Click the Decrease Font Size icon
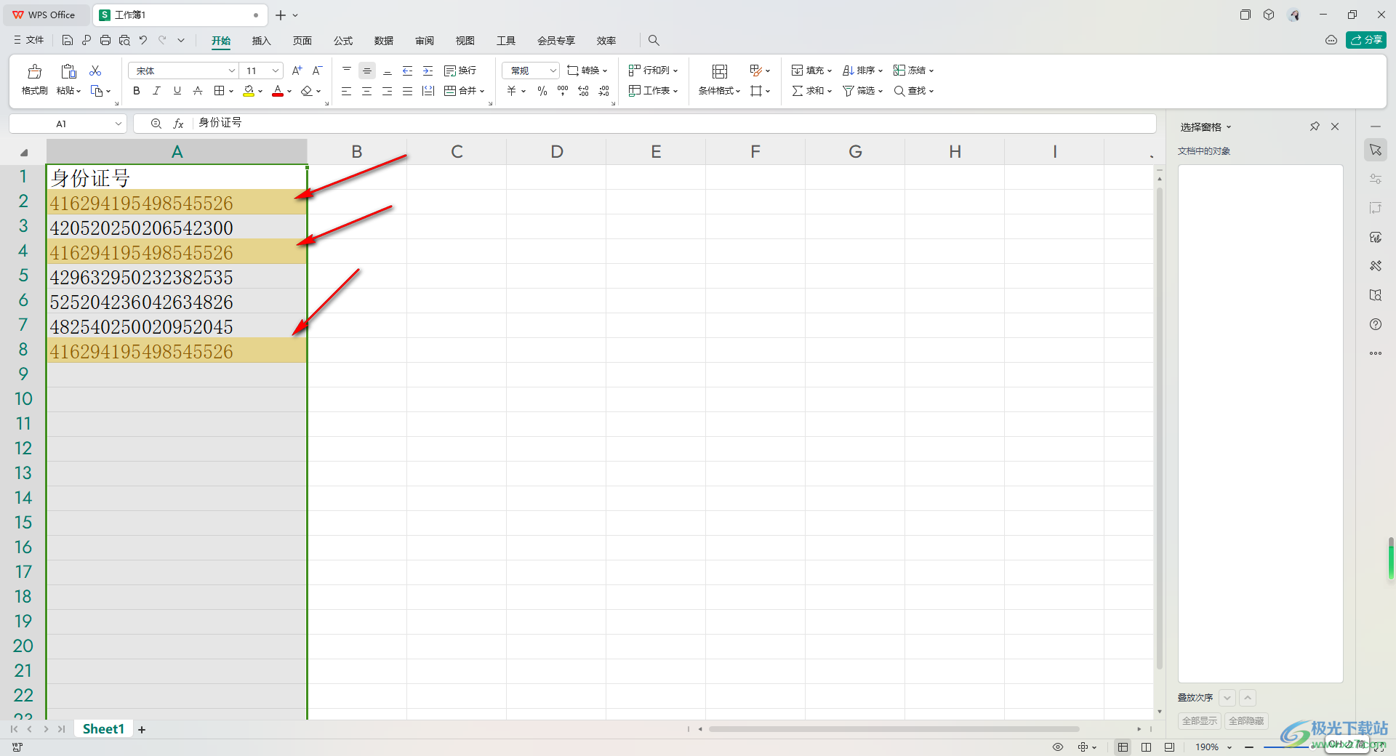 coord(317,71)
